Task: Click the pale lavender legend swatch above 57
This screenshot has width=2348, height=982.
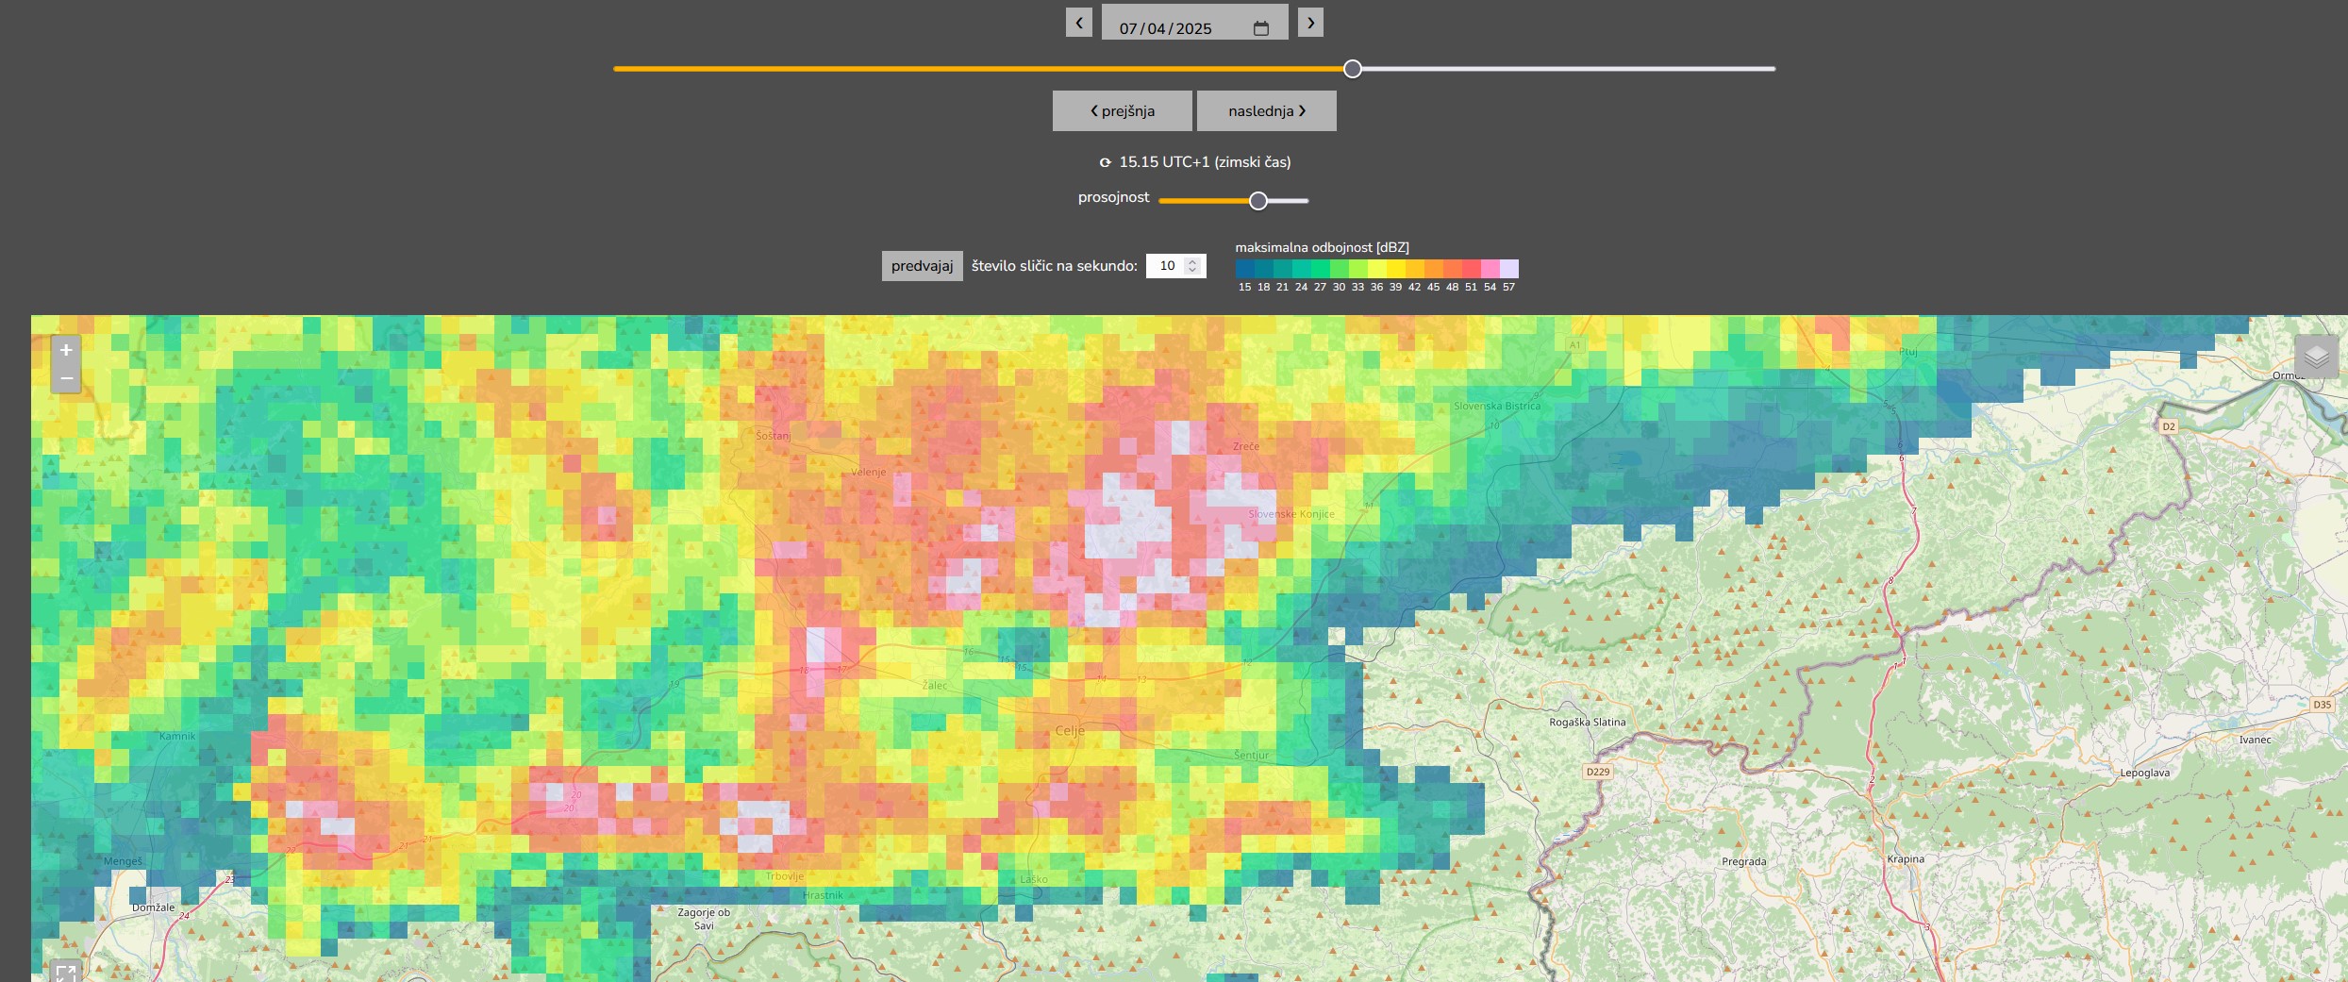Action: [x=1508, y=269]
